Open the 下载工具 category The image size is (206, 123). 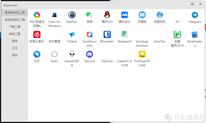click(15, 27)
